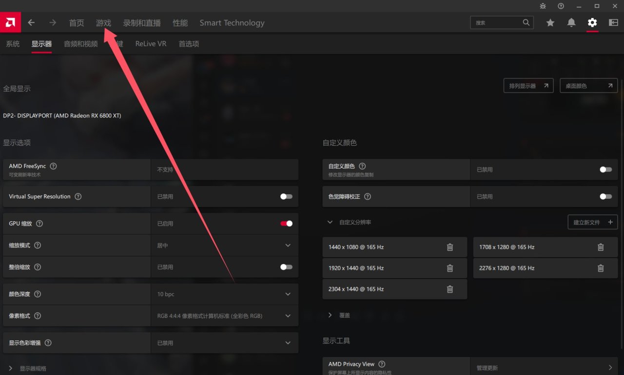Enable the 色觉障碍校正 switch
624x375 pixels.
605,197
